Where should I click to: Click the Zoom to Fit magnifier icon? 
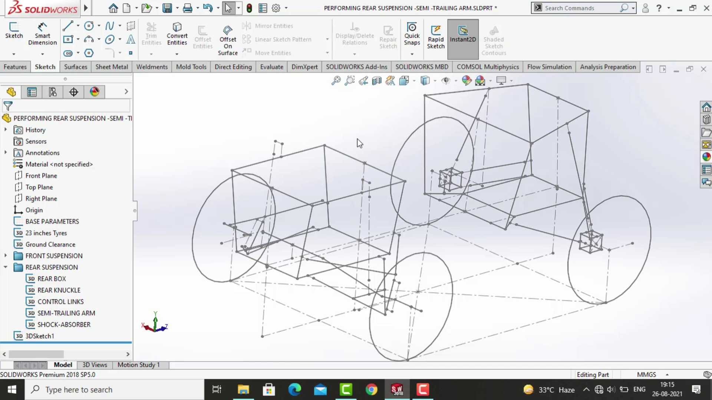336,80
